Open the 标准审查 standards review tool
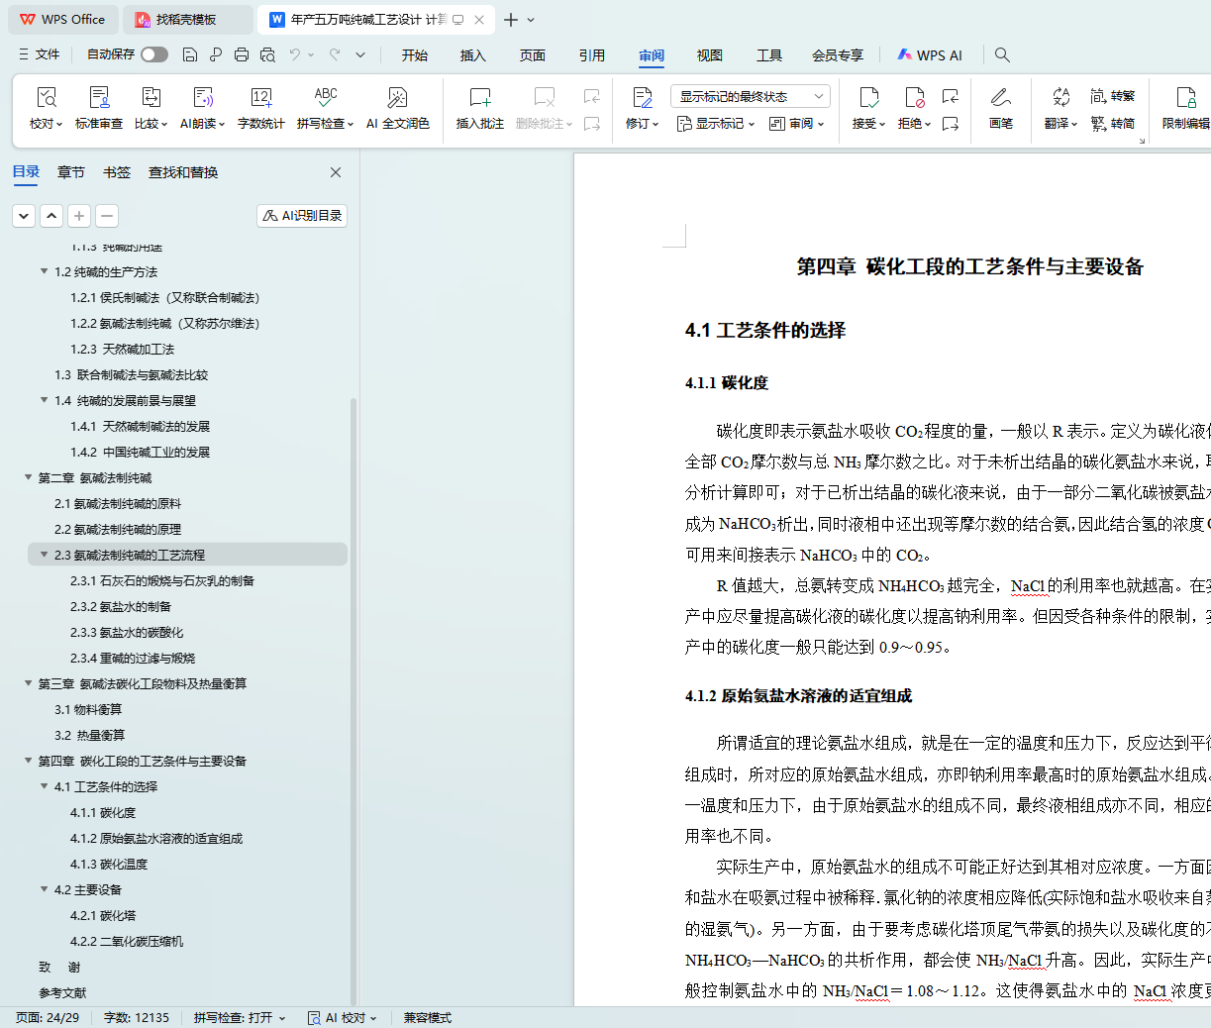Image resolution: width=1211 pixels, height=1028 pixels. click(99, 98)
